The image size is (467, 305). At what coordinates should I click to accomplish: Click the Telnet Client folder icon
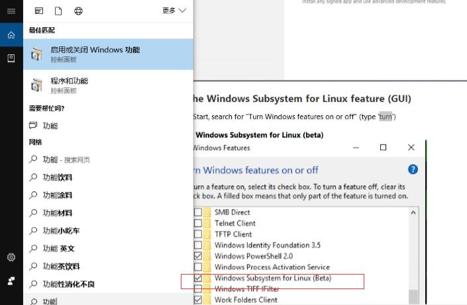pyautogui.click(x=207, y=223)
